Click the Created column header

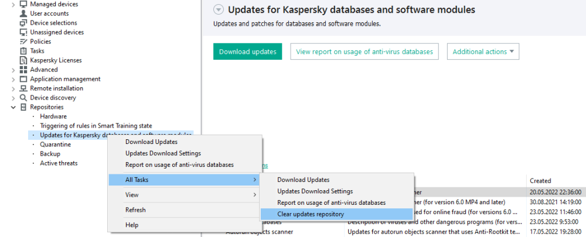pos(540,181)
